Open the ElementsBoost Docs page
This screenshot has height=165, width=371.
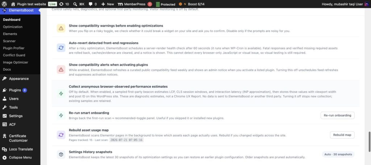tap(7, 69)
